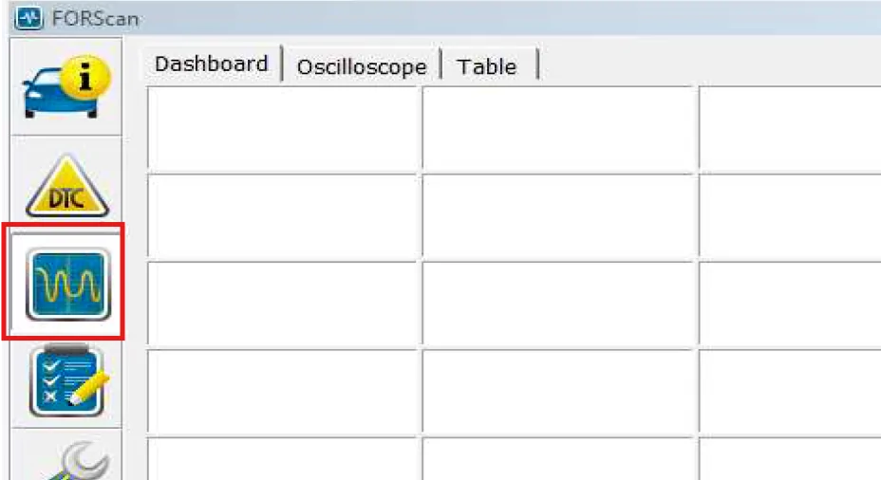This screenshot has height=480, width=881.
Task: Switch to the Table tab
Action: click(x=486, y=66)
